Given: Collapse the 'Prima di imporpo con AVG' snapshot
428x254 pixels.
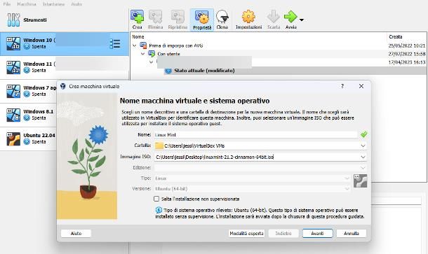Looking at the screenshot, I should [134, 45].
